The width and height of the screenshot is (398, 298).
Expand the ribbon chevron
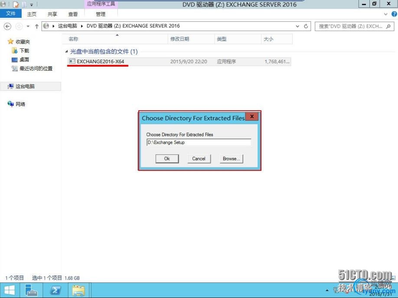385,14
